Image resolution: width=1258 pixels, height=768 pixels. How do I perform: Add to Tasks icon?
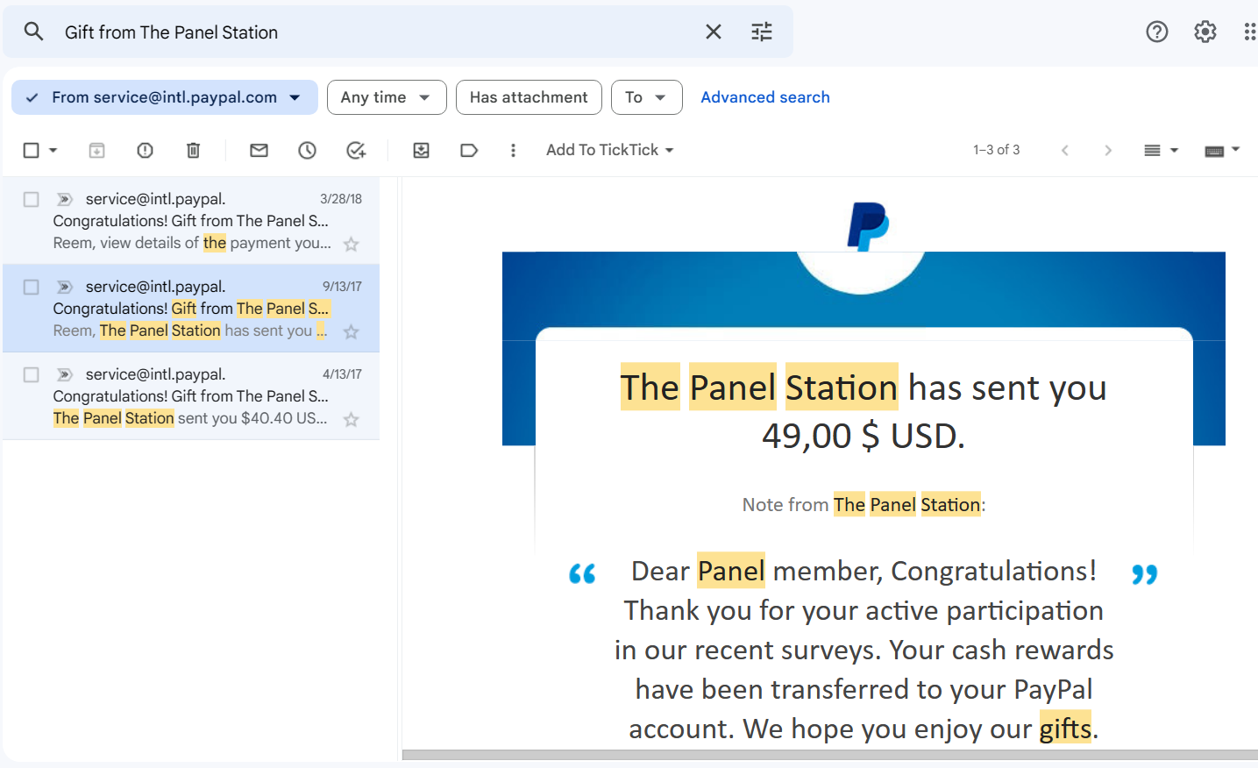[355, 150]
